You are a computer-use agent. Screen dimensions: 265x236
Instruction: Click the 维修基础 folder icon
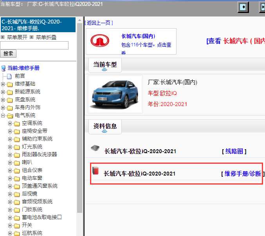click(10, 84)
